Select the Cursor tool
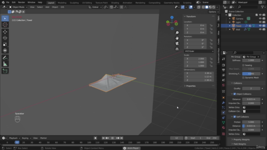Screen dimensions: 267x150 pyautogui.click(x=5, y=25)
